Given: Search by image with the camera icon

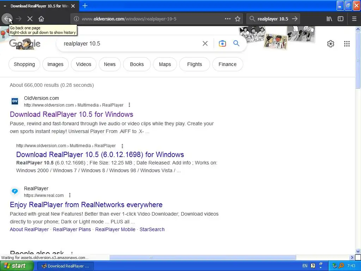Looking at the screenshot, I should (x=222, y=43).
